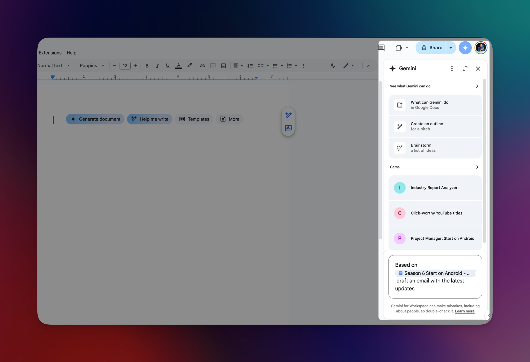Toggle bold formatting

point(147,66)
